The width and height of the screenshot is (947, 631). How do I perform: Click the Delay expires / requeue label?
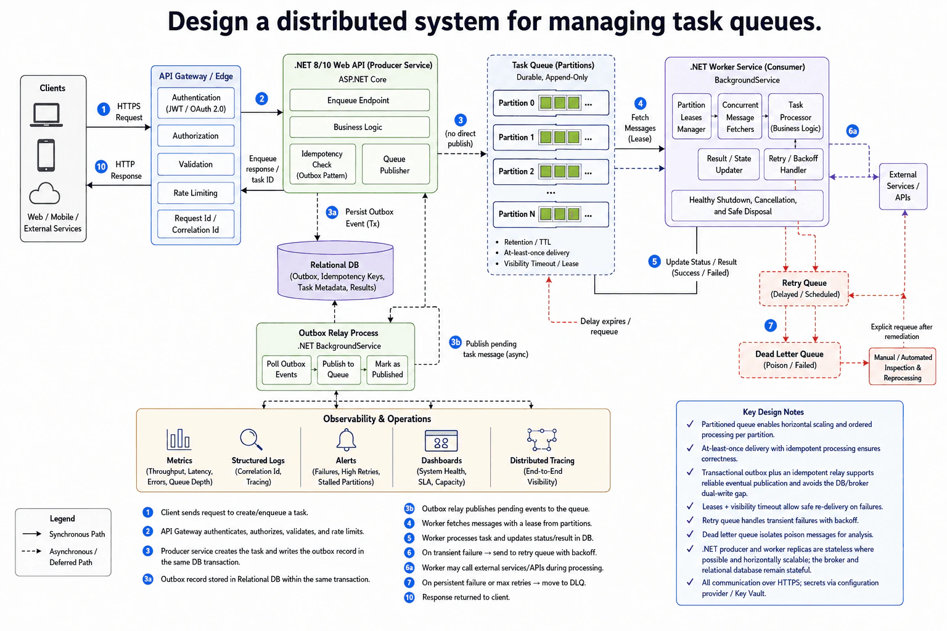(605, 327)
